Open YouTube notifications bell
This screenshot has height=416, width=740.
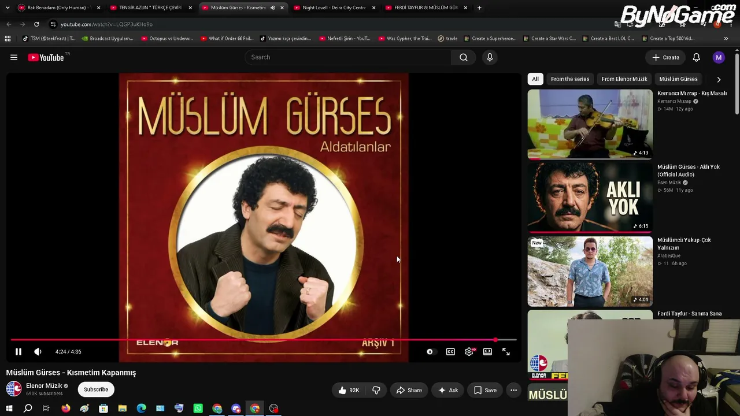click(696, 57)
